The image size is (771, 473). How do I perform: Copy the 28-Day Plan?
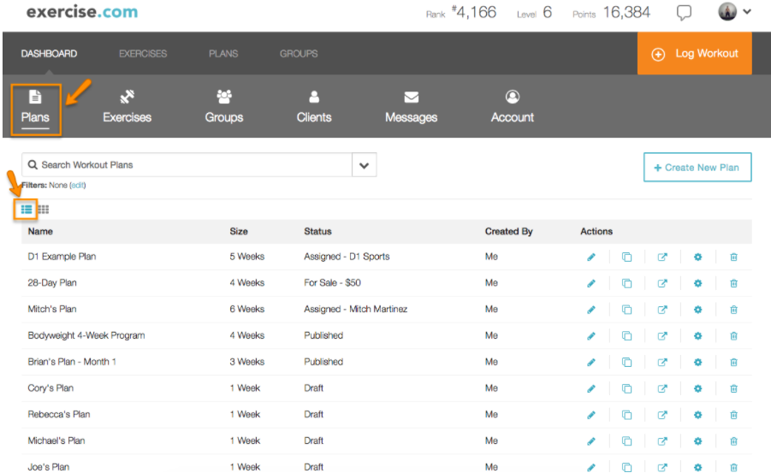(x=626, y=283)
